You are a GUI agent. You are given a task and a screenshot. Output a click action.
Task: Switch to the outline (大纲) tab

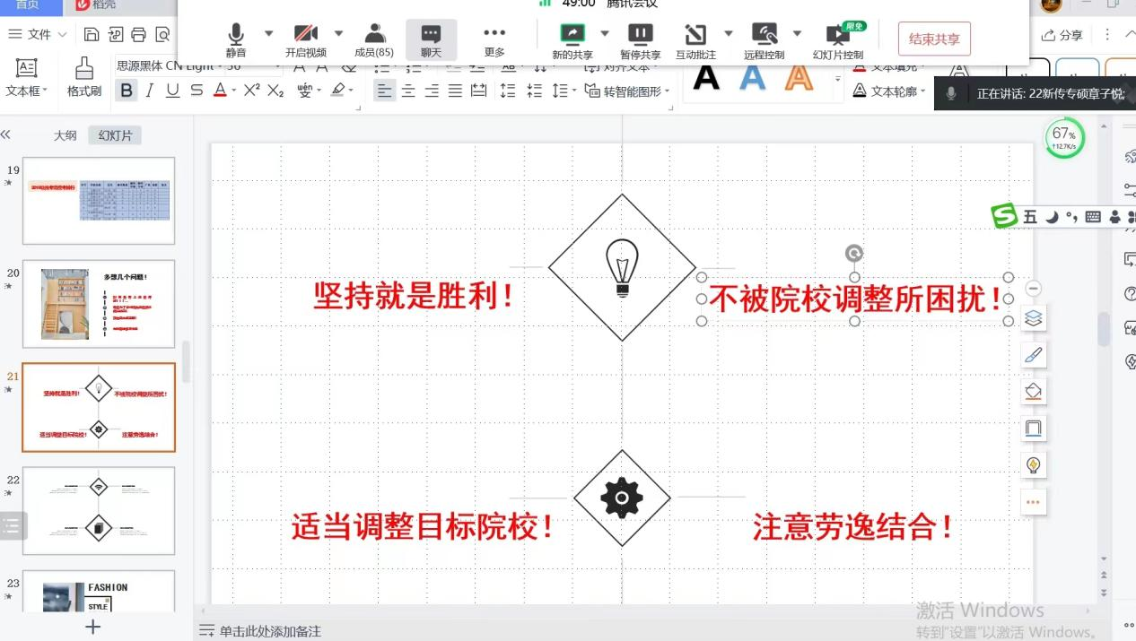point(65,135)
